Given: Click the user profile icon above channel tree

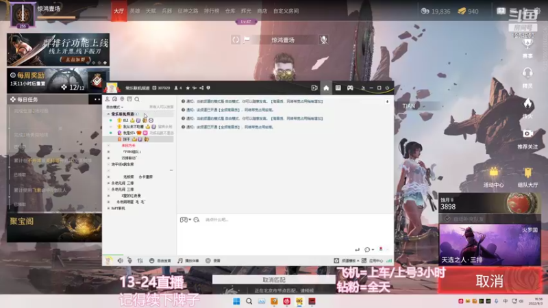Looking at the screenshot, I should click(x=108, y=99).
